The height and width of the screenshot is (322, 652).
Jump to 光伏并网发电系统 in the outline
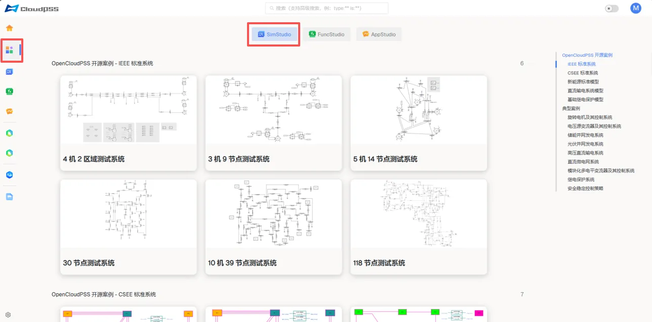click(585, 144)
